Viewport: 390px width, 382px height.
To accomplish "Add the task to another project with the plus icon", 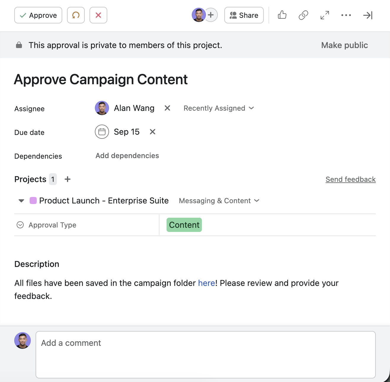I will 68,179.
